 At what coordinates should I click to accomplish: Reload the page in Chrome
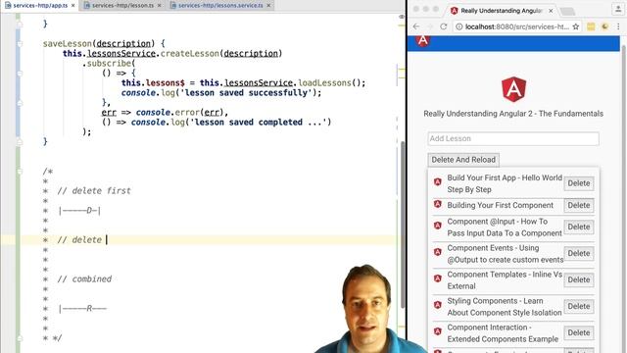coord(443,26)
